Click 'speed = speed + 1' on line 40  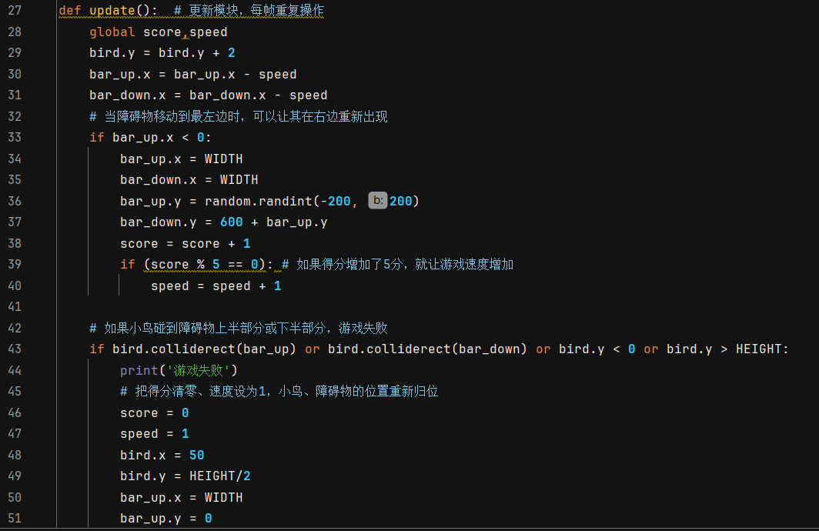pos(216,286)
